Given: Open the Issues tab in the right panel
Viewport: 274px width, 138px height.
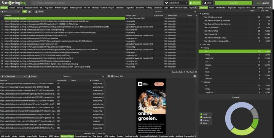Looking at the screenshot, I should pos(211,8).
